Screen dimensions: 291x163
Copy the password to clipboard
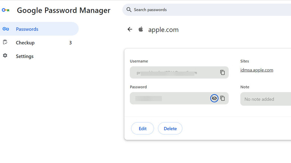tap(222, 98)
